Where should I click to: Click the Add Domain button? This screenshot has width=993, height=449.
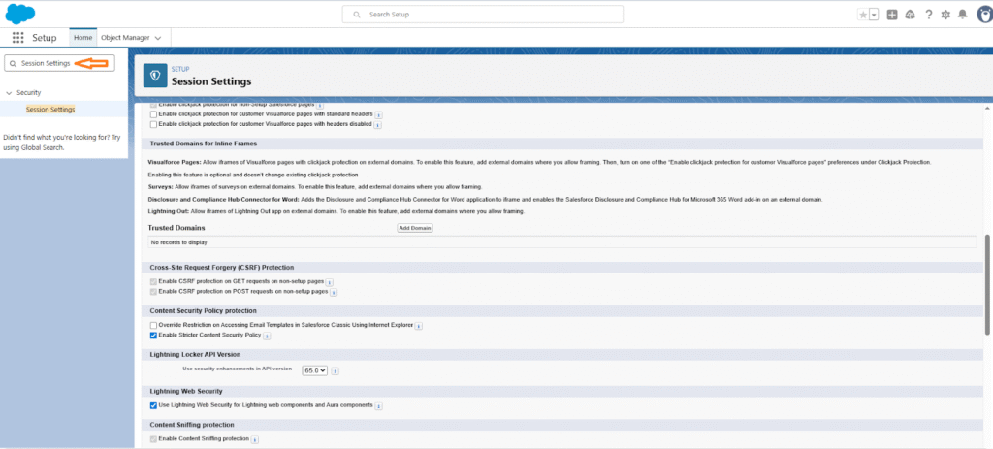point(415,228)
